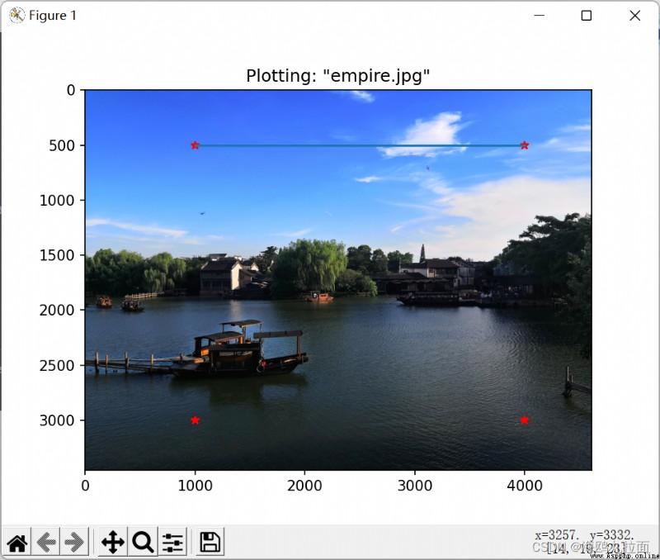Activate the zoom to rectangle tool
The width and height of the screenshot is (660, 560).
(x=143, y=542)
